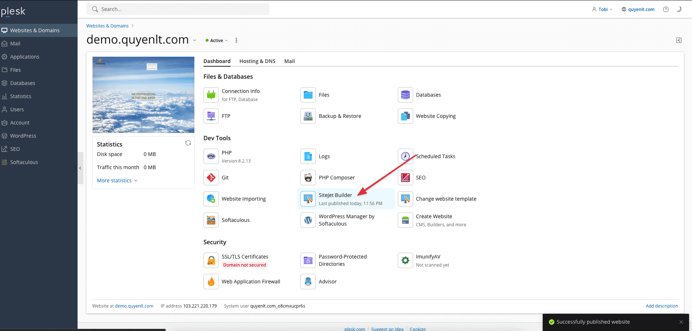Image resolution: width=692 pixels, height=331 pixels.
Task: Click the Add description link
Action: pyautogui.click(x=662, y=306)
